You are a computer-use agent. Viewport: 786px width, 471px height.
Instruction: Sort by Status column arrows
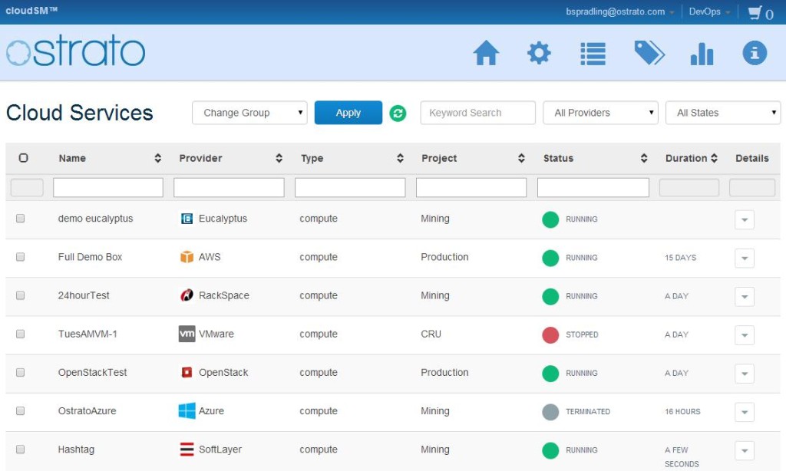coord(644,158)
